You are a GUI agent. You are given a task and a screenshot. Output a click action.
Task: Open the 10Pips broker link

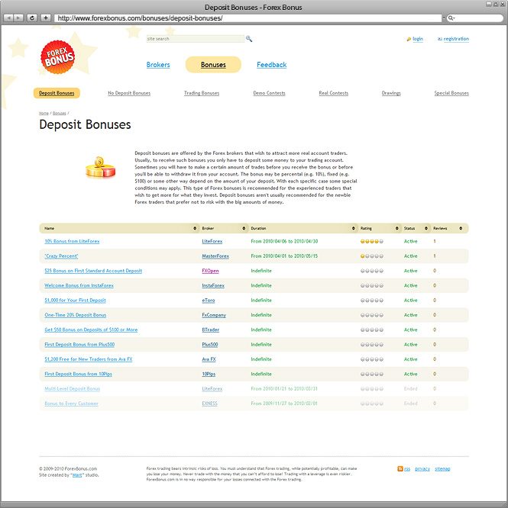[209, 374]
